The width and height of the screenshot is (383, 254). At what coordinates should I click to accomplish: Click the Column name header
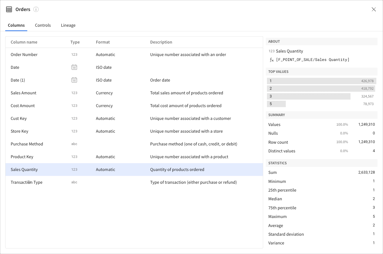click(x=24, y=42)
